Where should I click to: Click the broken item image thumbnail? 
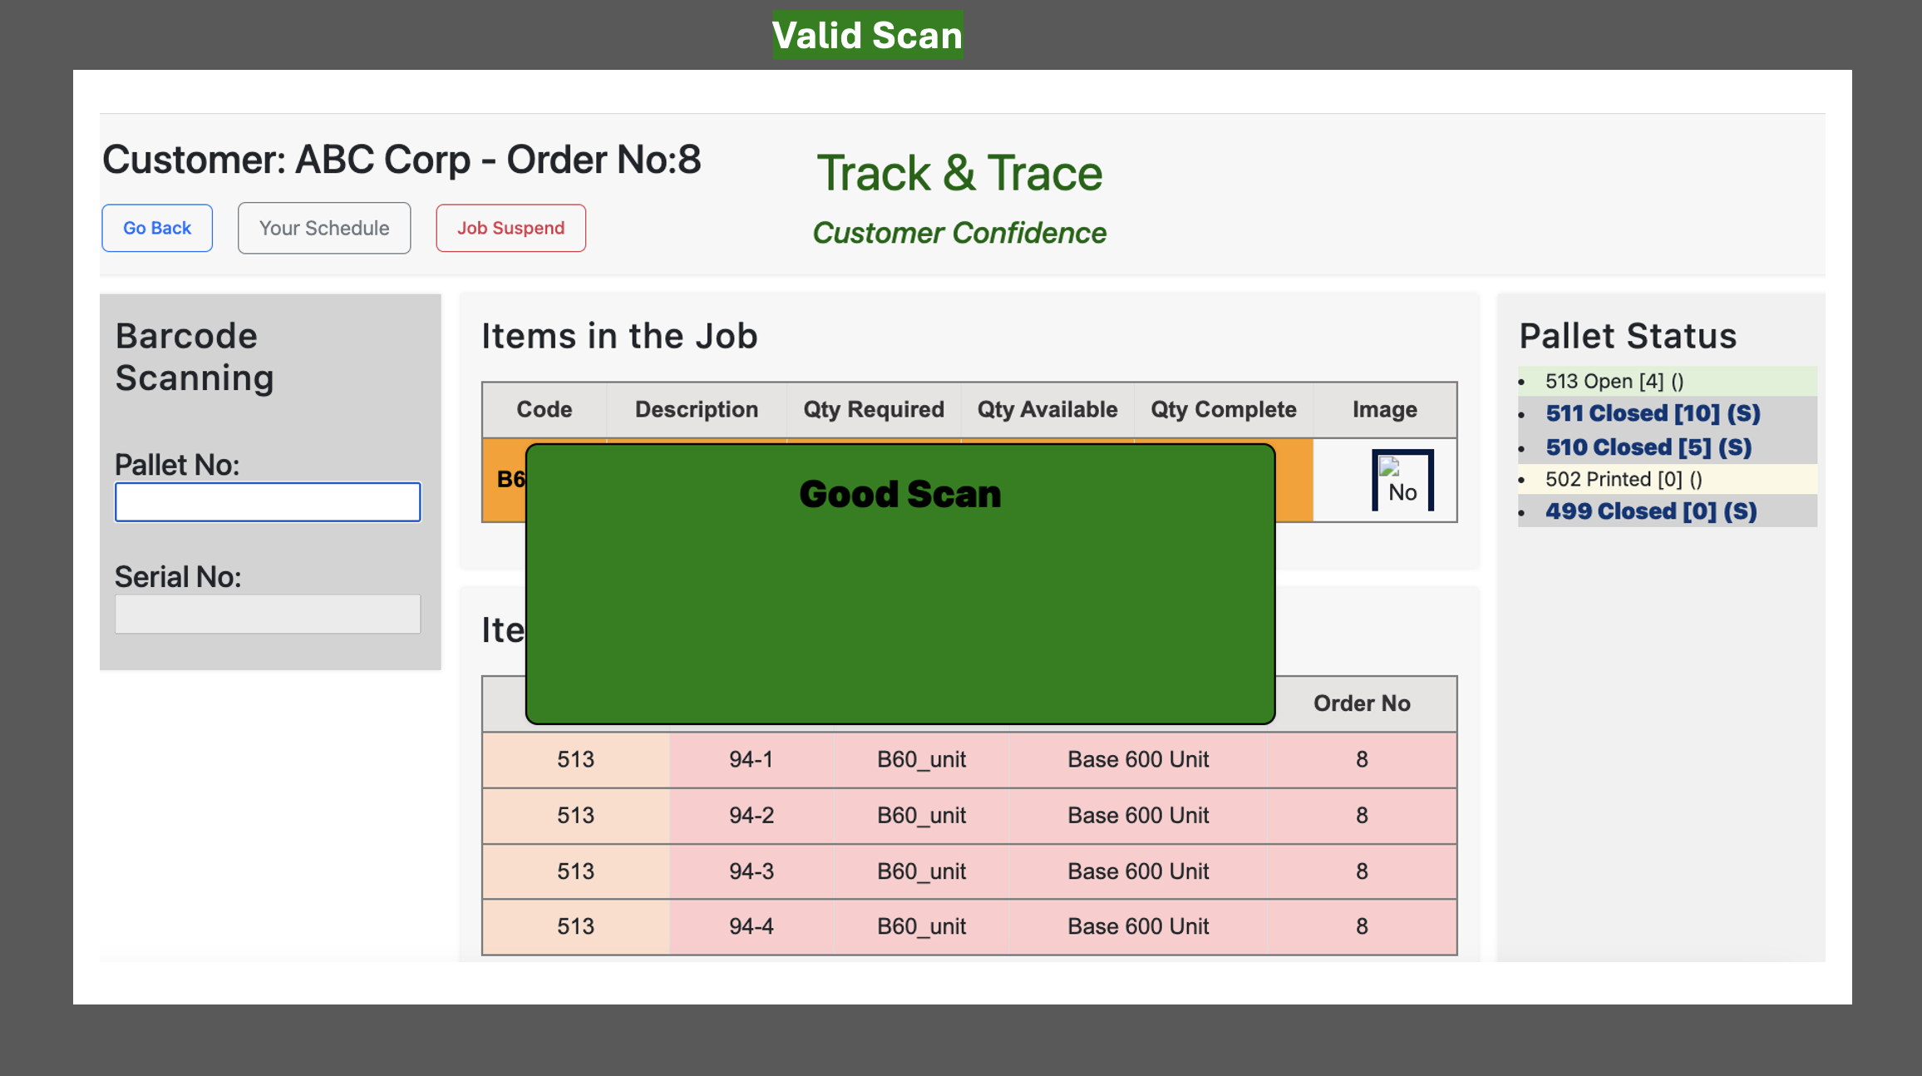click(1402, 481)
